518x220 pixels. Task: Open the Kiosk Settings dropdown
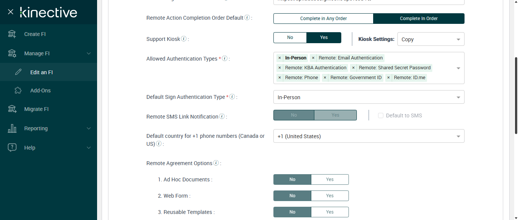click(x=431, y=39)
